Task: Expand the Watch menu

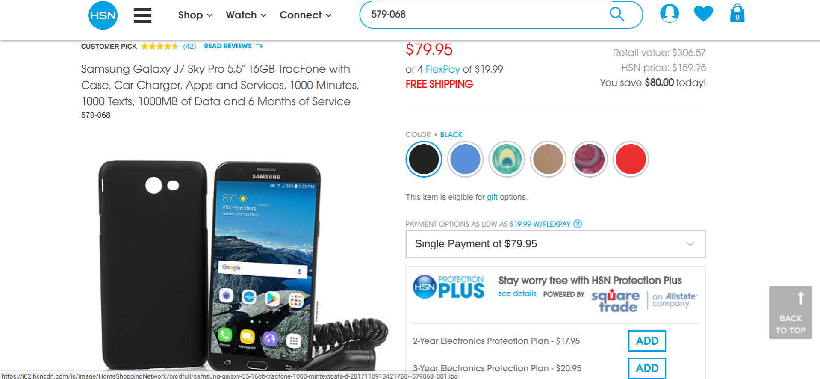Action: (x=246, y=15)
